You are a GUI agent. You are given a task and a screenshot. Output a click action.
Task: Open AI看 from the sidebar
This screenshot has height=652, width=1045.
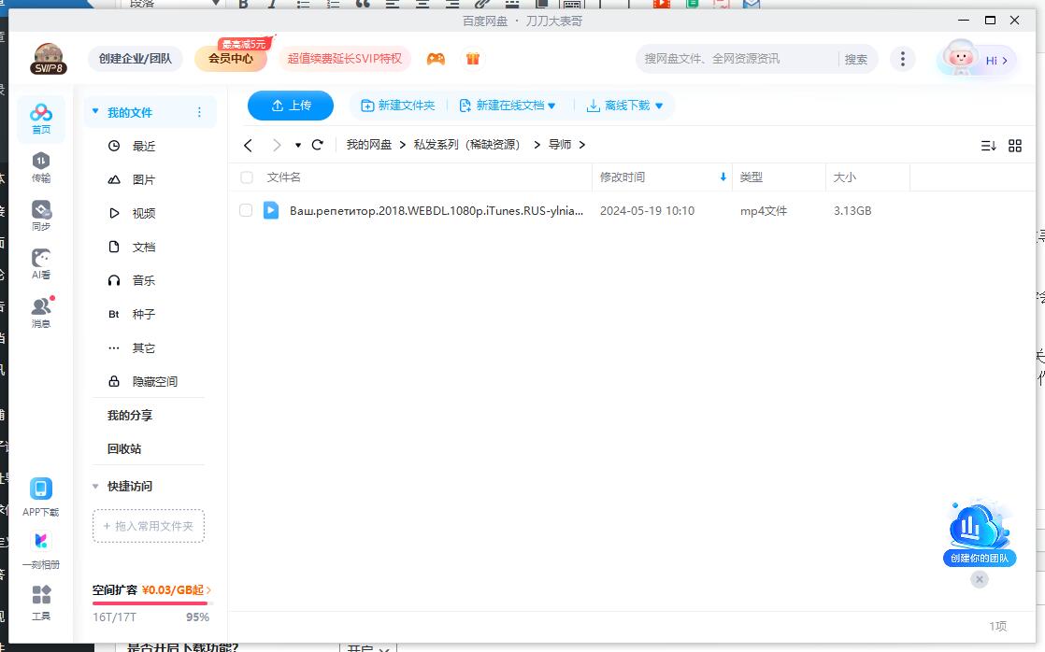click(40, 262)
